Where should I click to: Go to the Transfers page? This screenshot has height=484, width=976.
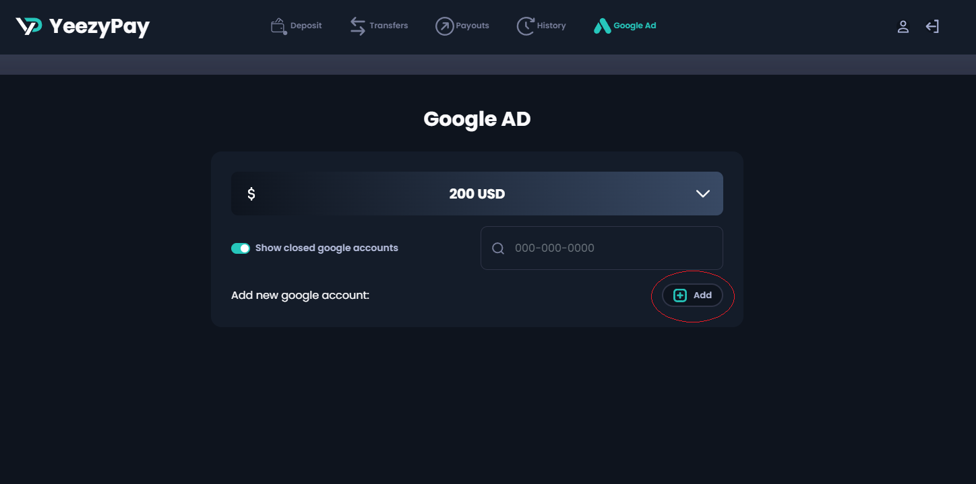(379, 26)
